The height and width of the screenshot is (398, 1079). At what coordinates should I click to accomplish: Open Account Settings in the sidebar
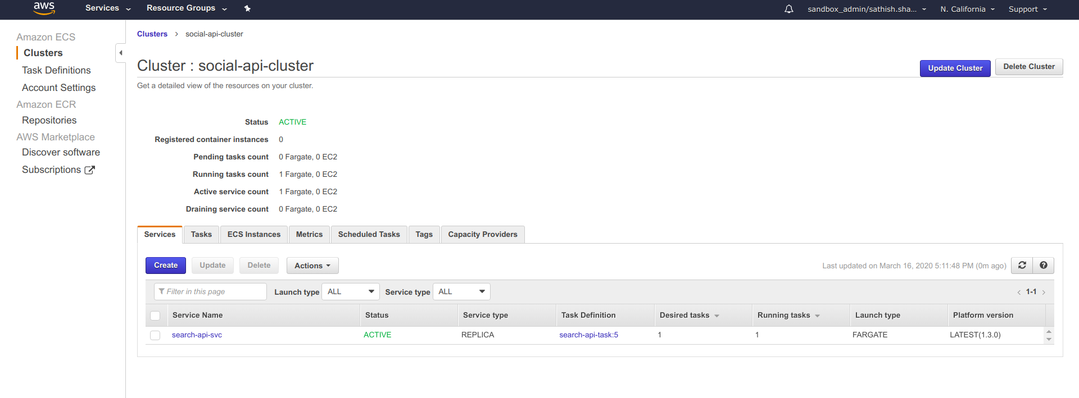pos(59,88)
